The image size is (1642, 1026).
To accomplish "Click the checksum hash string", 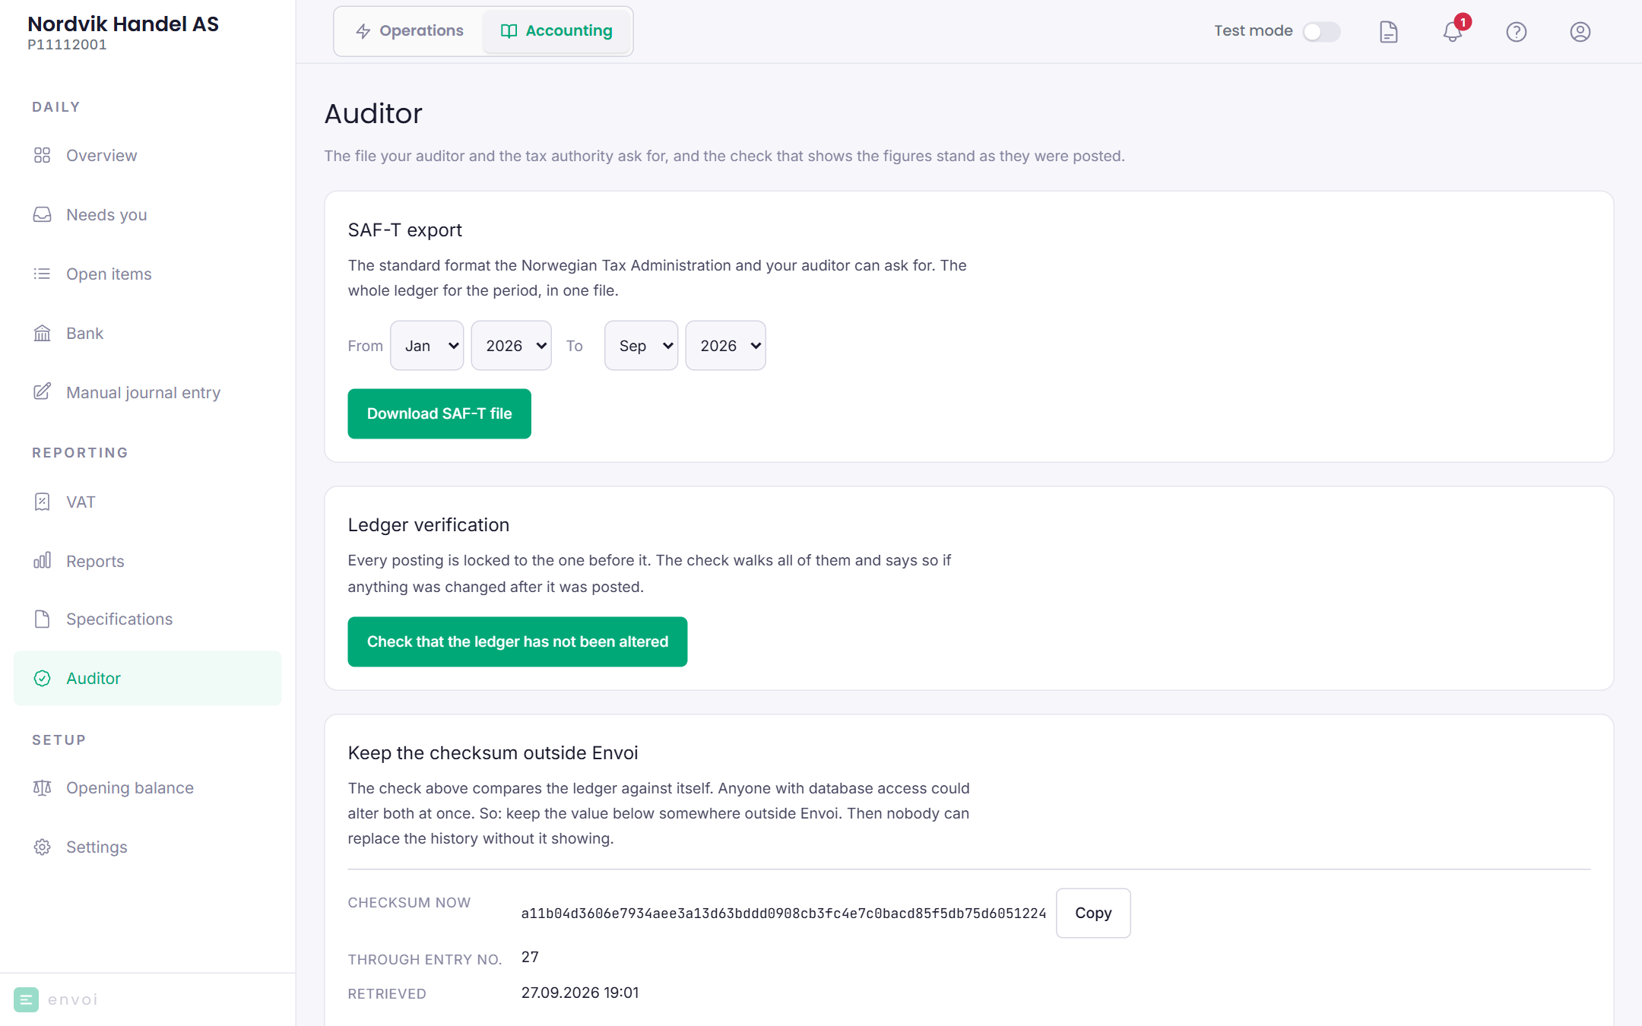I will pos(784,914).
